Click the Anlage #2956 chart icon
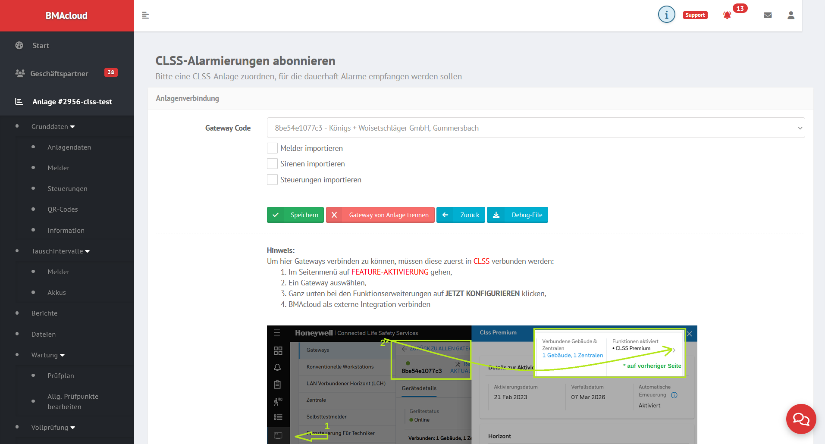The image size is (825, 444). point(19,102)
